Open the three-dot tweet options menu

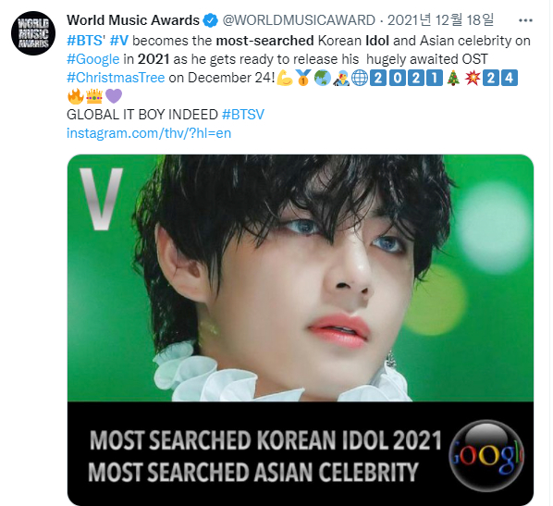tap(525, 20)
